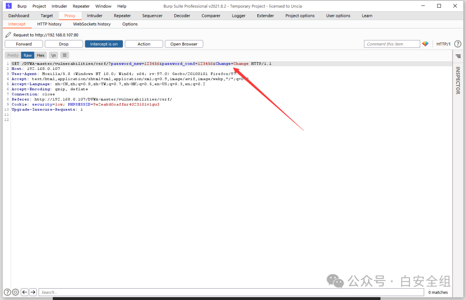
Task: Open the Burp menu
Action: [x=22, y=6]
